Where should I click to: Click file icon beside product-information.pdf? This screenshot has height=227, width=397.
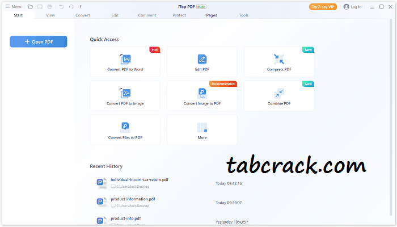tap(102, 203)
